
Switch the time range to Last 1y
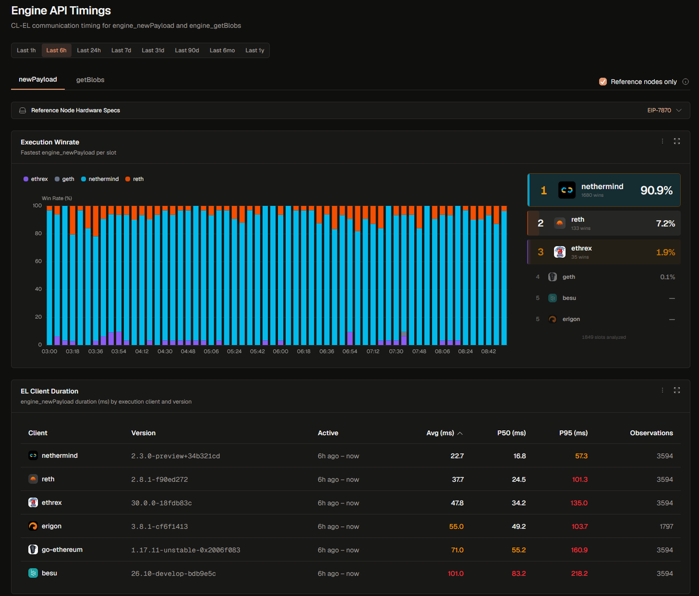coord(255,51)
